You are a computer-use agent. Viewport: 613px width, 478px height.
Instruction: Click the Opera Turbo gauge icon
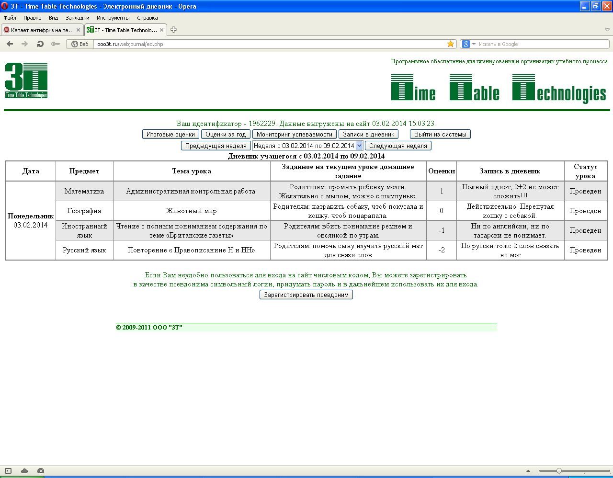41,471
